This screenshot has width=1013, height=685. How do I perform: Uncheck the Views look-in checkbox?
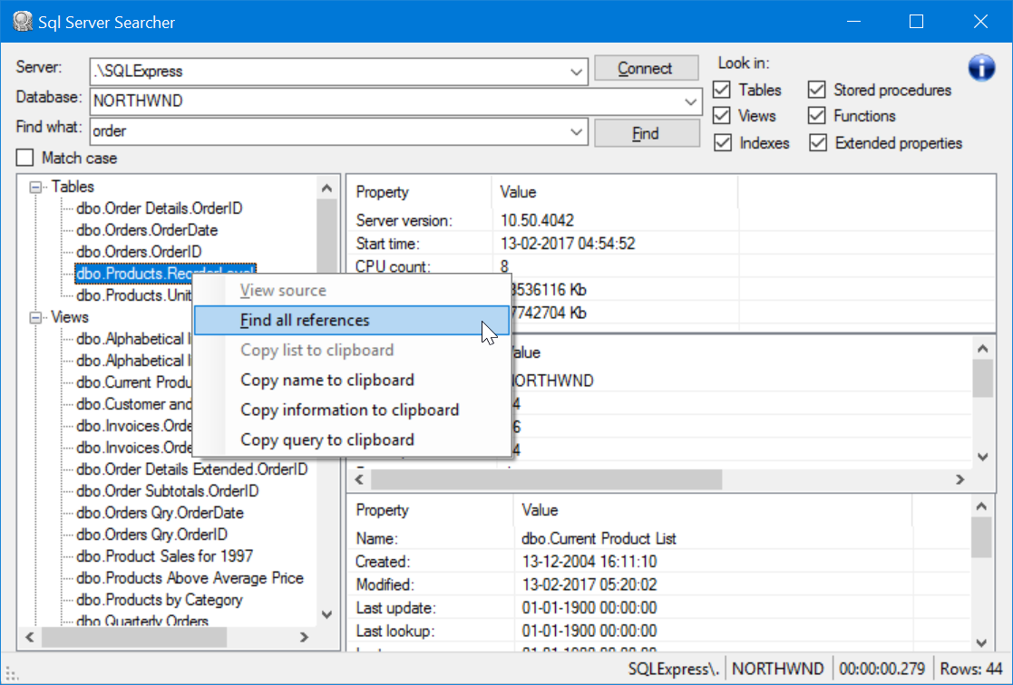[x=722, y=116]
